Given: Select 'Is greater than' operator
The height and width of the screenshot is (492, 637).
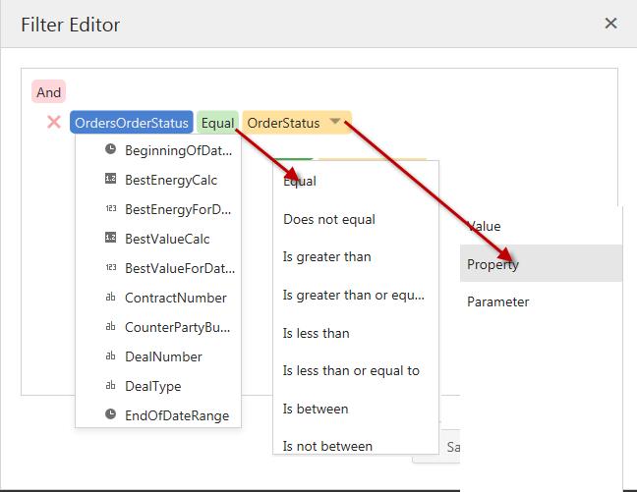Looking at the screenshot, I should [x=326, y=256].
